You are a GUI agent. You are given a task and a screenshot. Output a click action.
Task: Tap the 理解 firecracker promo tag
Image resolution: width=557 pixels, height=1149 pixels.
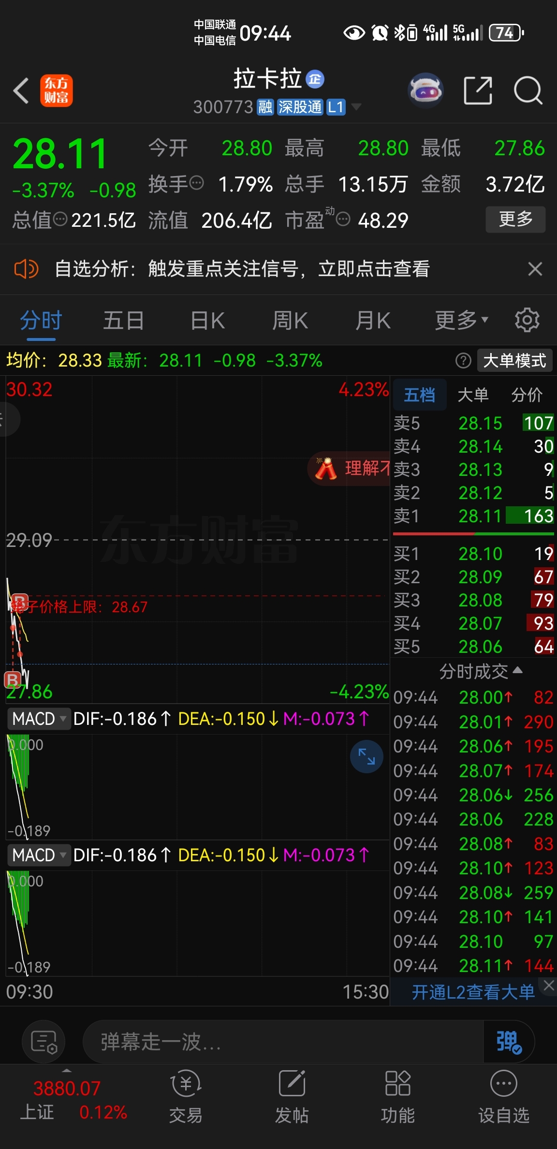point(349,468)
